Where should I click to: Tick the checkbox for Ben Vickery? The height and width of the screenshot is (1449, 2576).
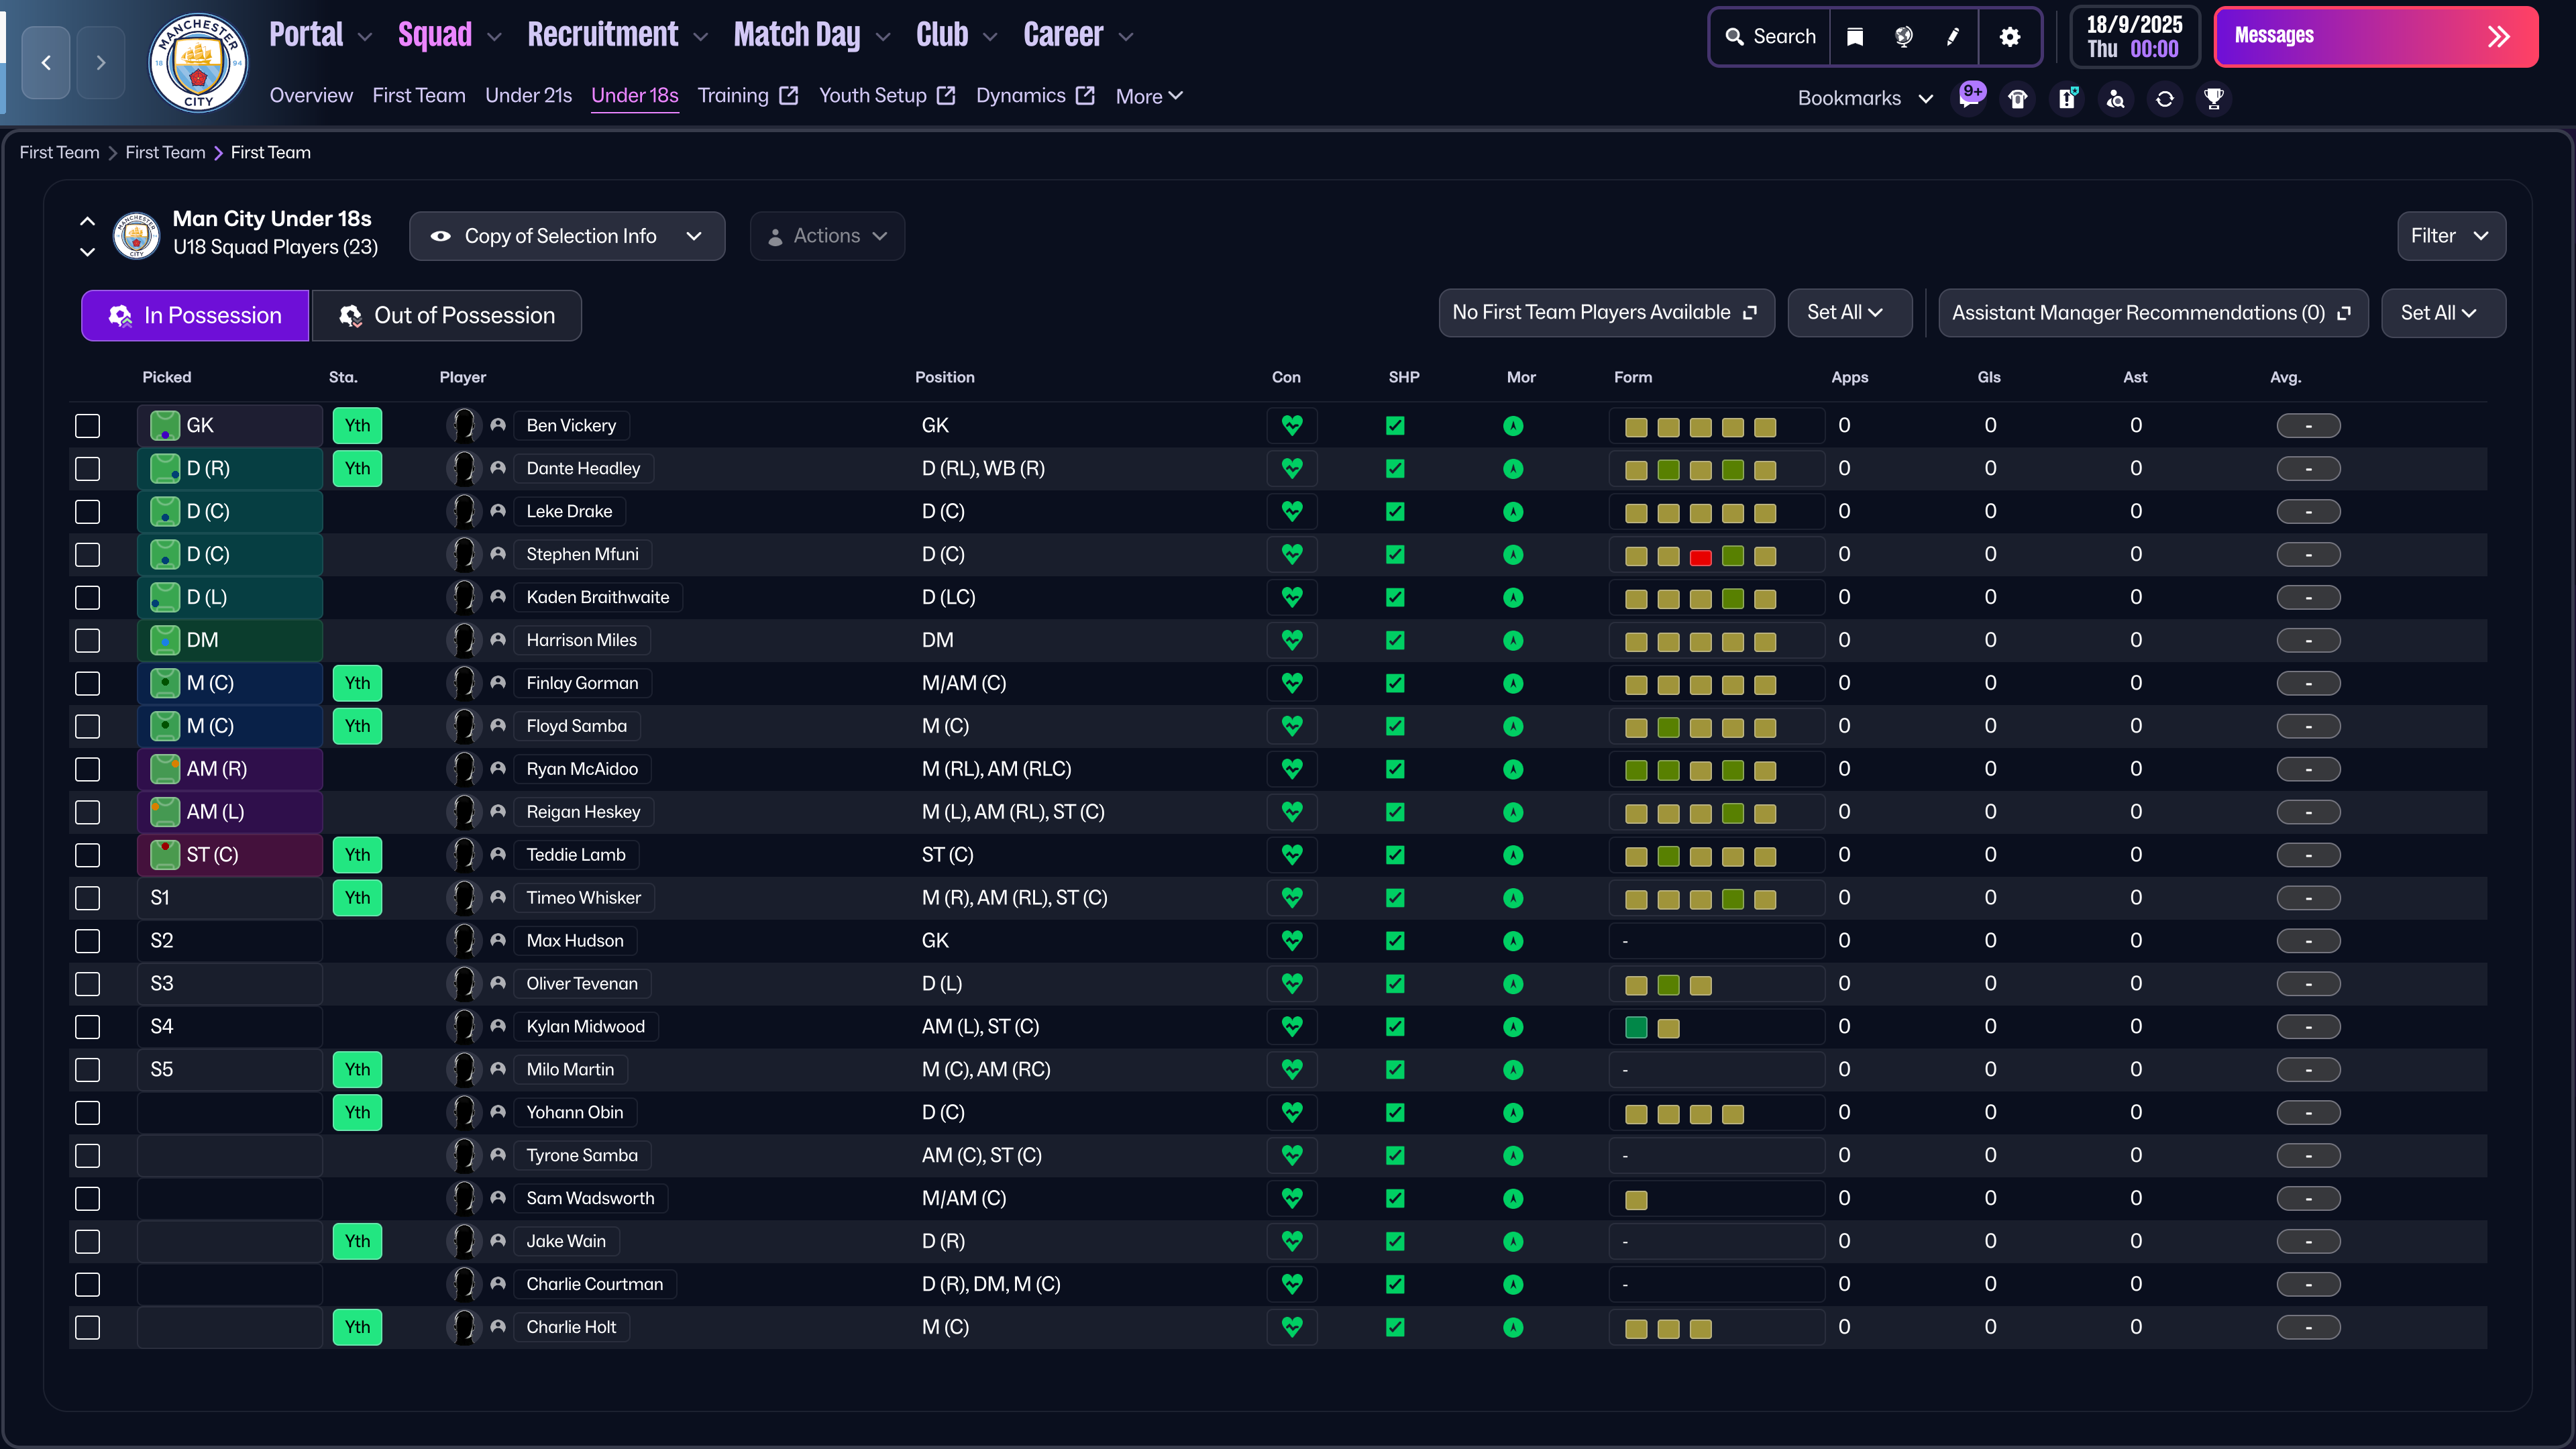88,426
